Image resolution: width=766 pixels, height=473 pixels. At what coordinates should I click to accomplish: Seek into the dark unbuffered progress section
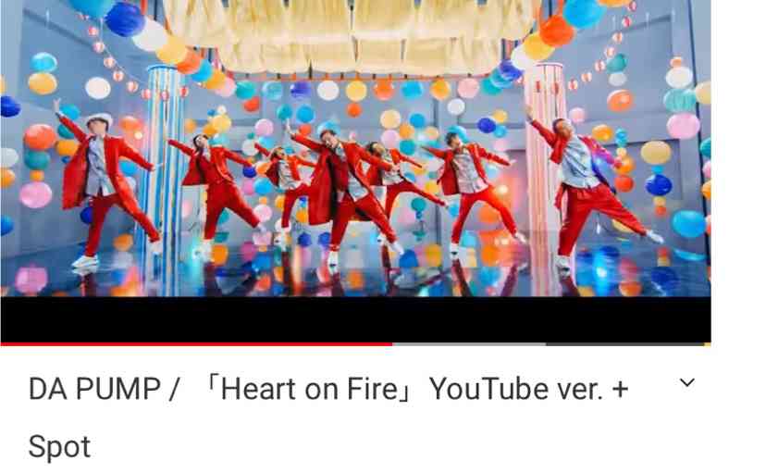click(x=624, y=344)
